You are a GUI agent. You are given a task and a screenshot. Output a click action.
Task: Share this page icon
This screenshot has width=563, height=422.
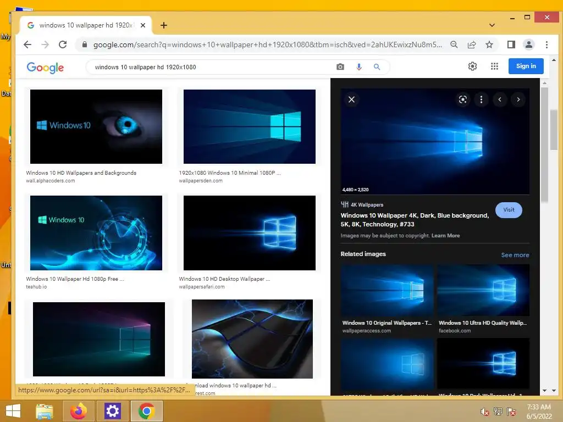pyautogui.click(x=472, y=45)
